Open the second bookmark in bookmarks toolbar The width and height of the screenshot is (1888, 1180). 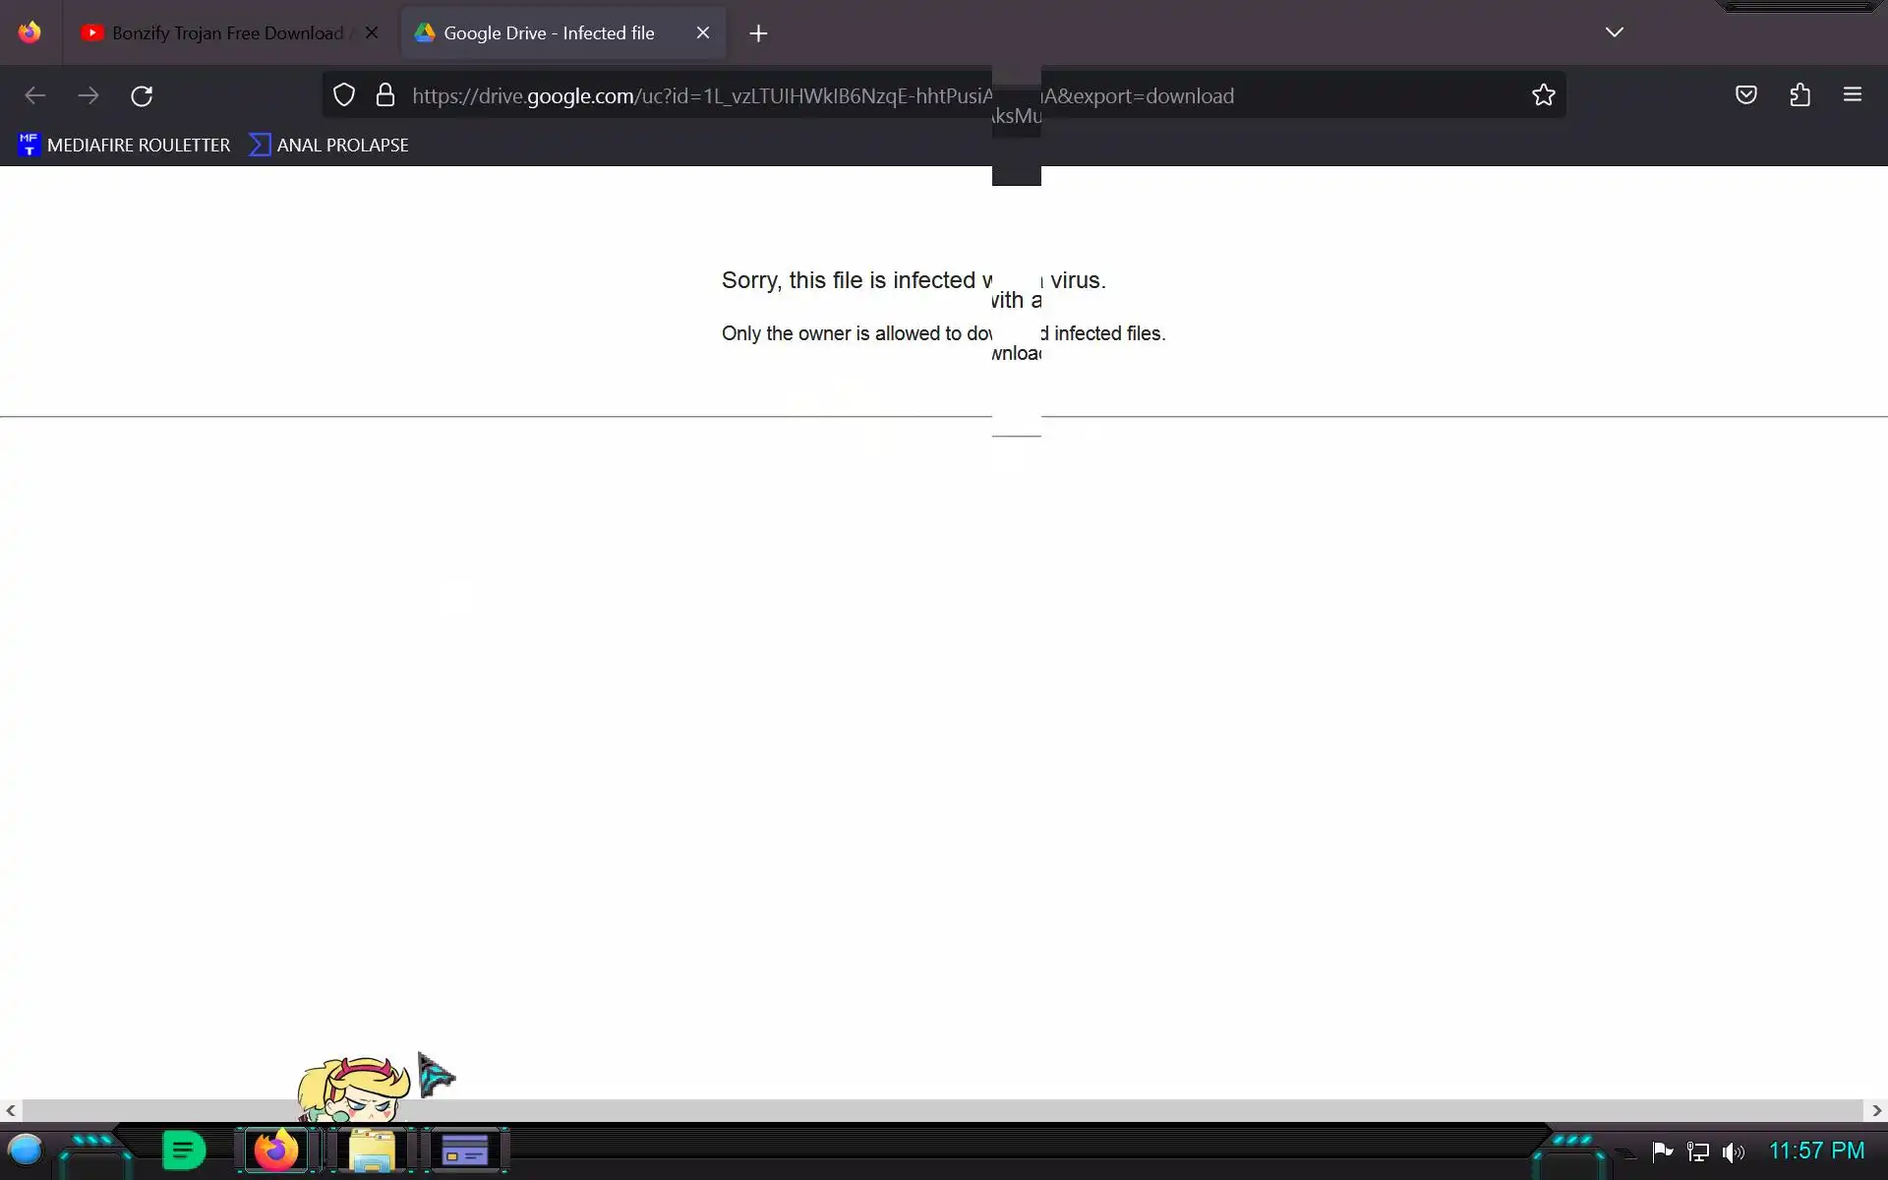click(x=328, y=145)
